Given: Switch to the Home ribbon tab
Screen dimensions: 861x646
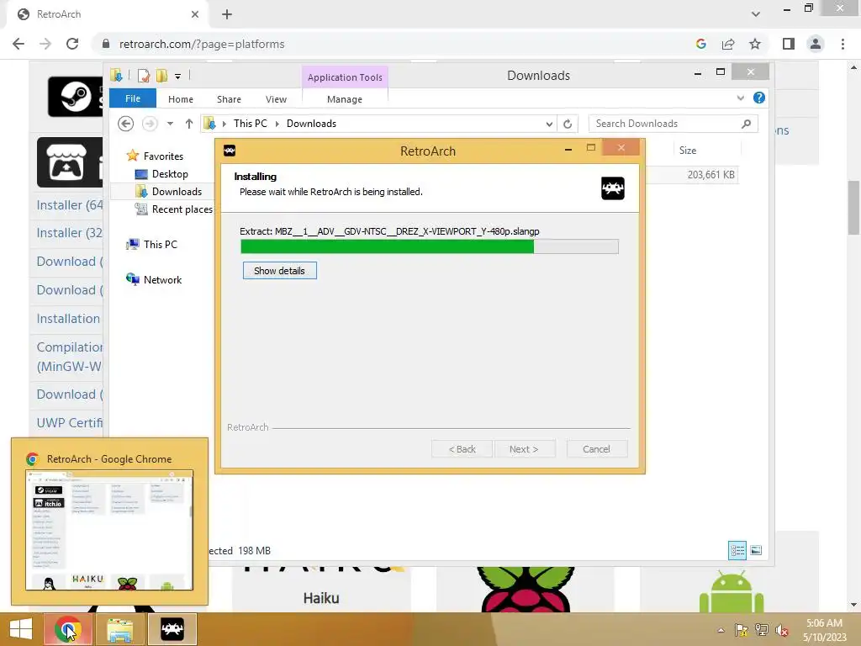Looking at the screenshot, I should [x=181, y=99].
